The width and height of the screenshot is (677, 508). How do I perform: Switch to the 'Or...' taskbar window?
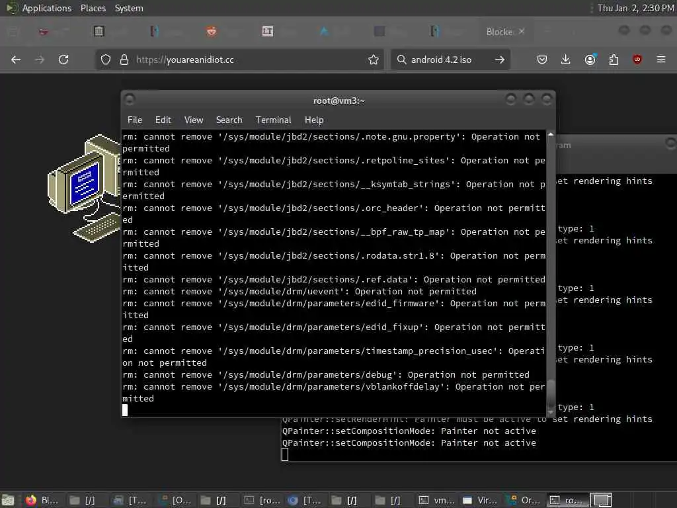pyautogui.click(x=524, y=500)
